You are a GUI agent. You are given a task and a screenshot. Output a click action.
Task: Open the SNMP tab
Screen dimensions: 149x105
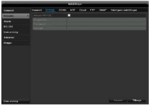point(103,10)
